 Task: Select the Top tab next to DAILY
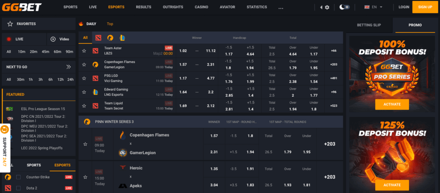110,24
